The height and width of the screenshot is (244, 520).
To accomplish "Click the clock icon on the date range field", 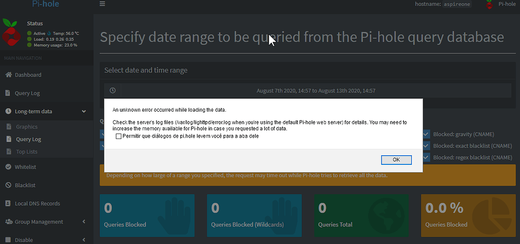I will [113, 90].
